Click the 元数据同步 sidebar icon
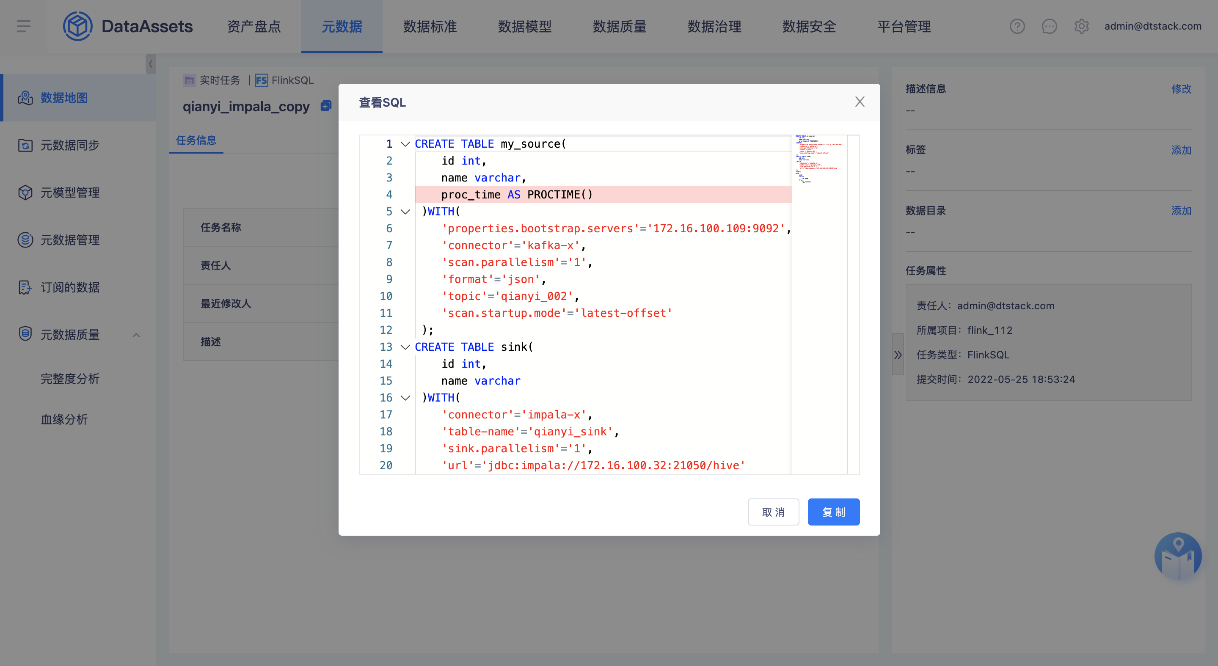The width and height of the screenshot is (1218, 666). (25, 145)
